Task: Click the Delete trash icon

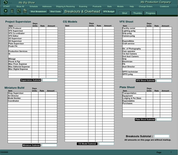Action: click(x=12, y=11)
